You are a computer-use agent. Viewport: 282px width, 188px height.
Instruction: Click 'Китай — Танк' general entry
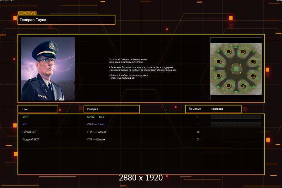point(96,117)
